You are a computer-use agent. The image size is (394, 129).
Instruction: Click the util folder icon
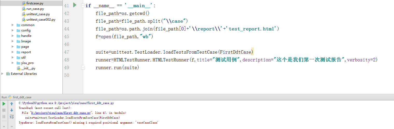(x=18, y=58)
